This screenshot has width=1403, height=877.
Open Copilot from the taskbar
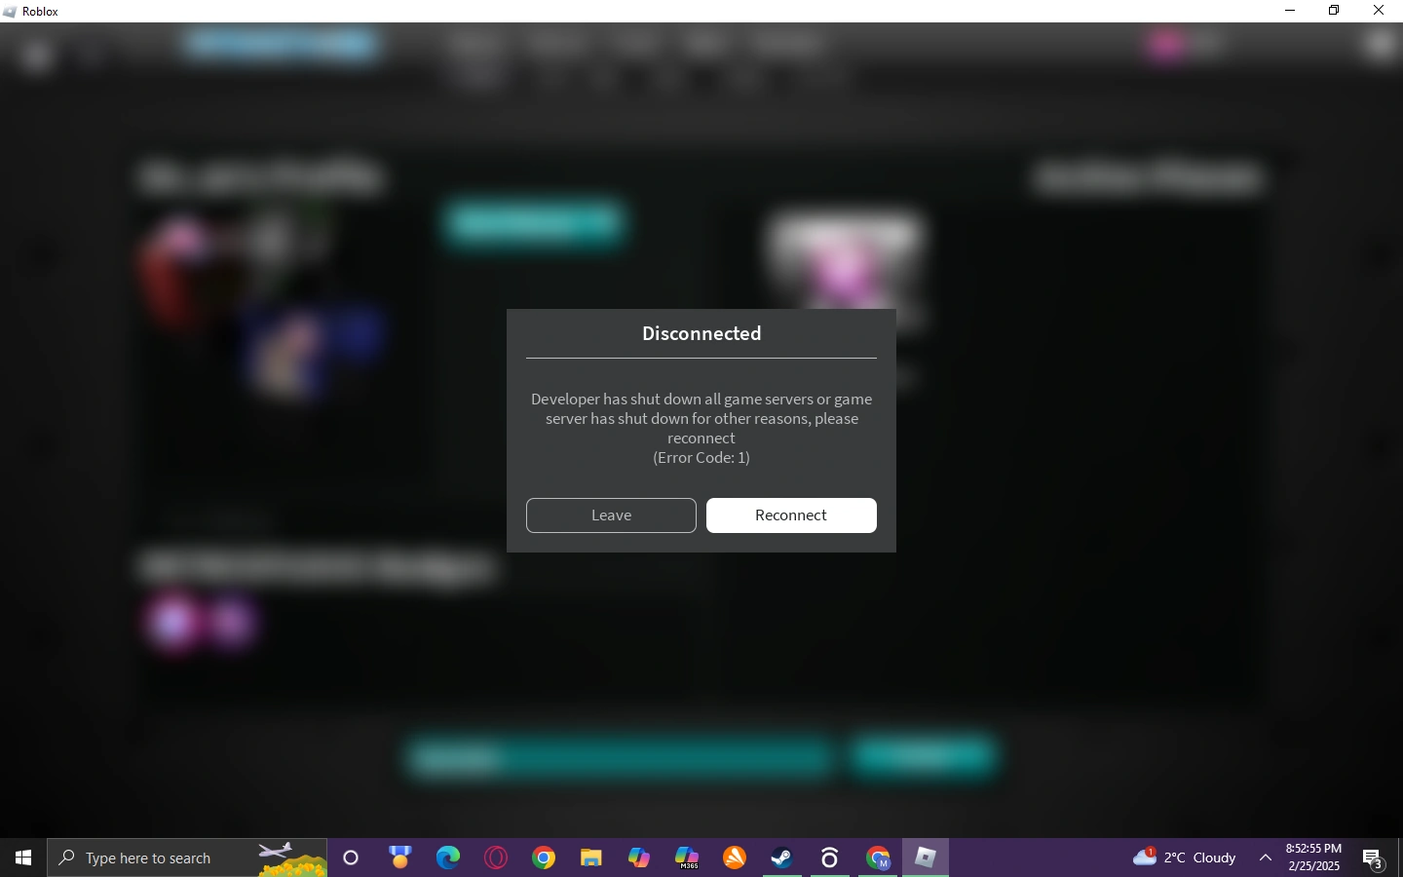(639, 858)
